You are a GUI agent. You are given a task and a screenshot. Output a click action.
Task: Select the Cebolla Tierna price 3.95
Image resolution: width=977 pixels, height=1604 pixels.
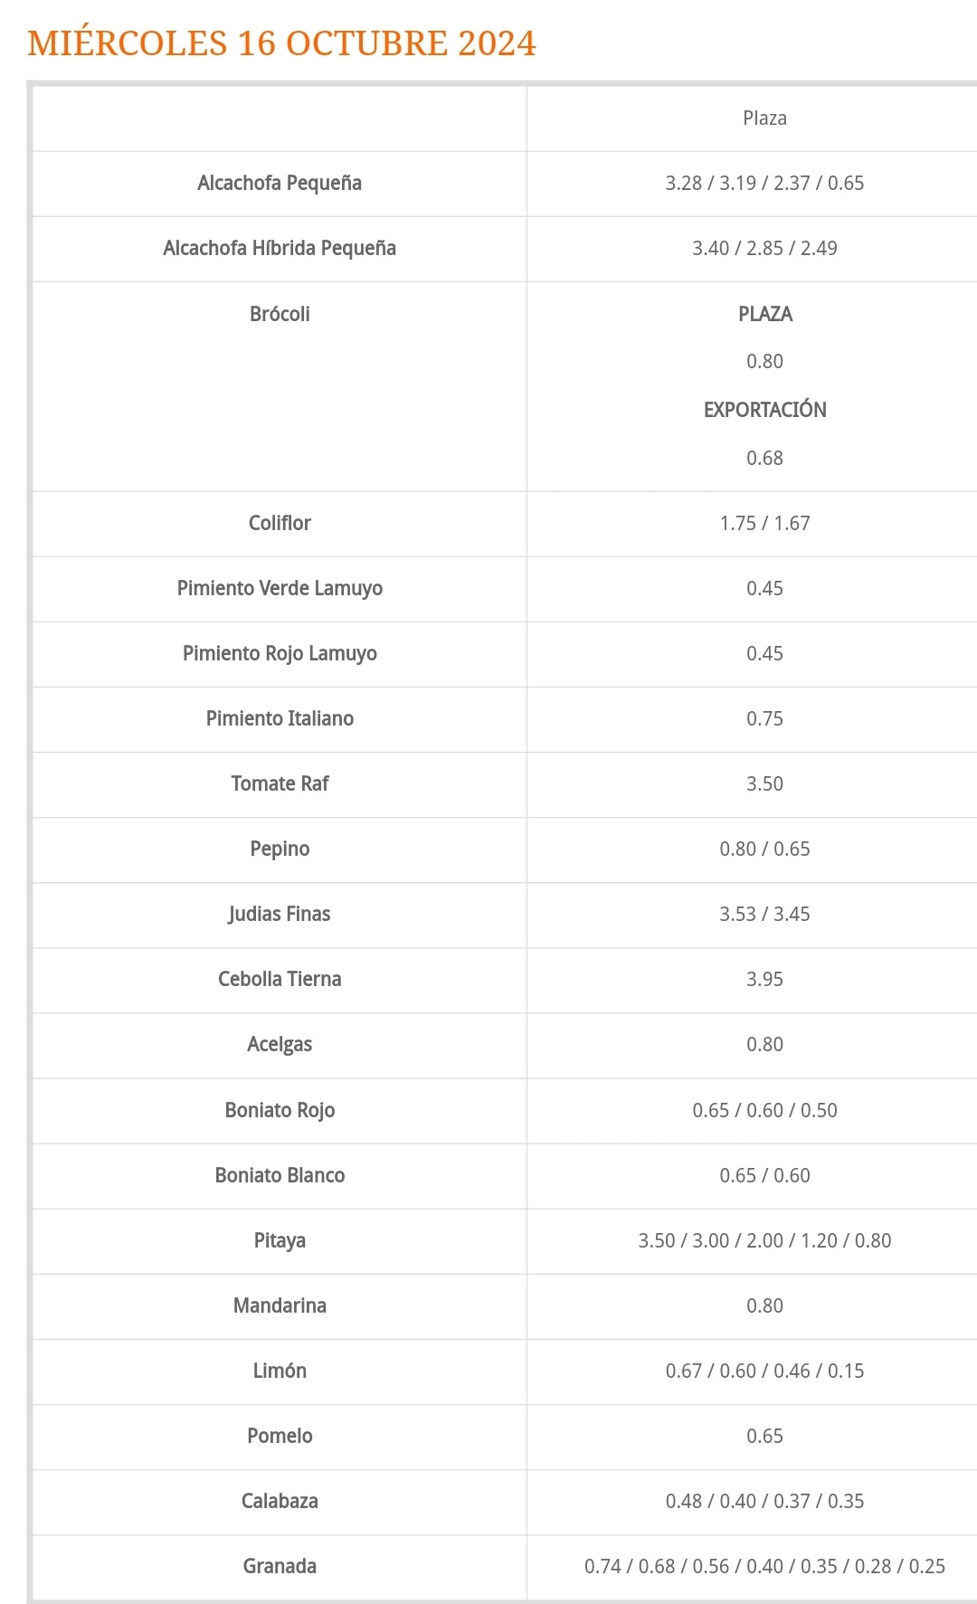click(x=764, y=980)
